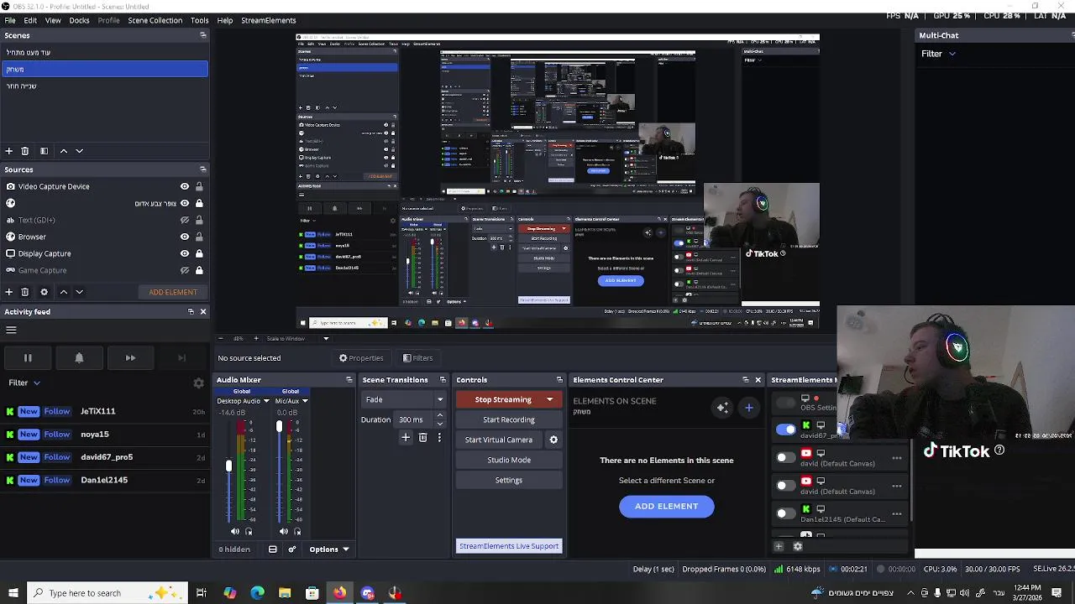Disable the david67_pro5 Kick output switch
Viewport: 1075px width, 604px height.
pyautogui.click(x=785, y=430)
